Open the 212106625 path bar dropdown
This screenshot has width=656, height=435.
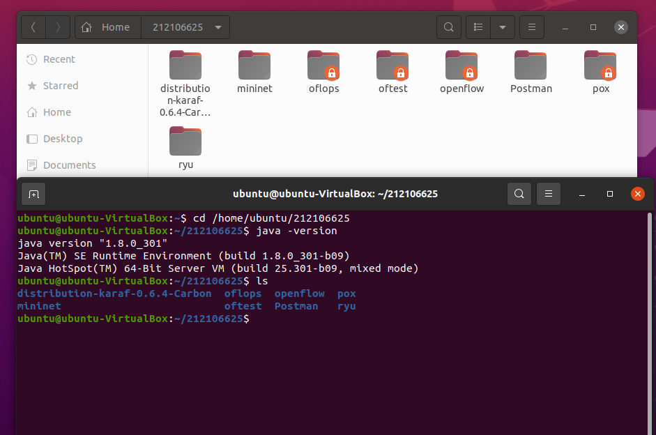coord(218,27)
